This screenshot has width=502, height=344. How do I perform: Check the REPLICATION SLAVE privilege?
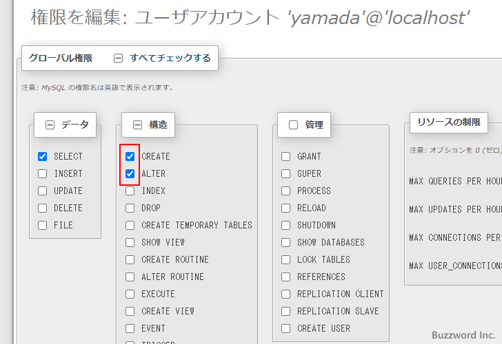[286, 312]
